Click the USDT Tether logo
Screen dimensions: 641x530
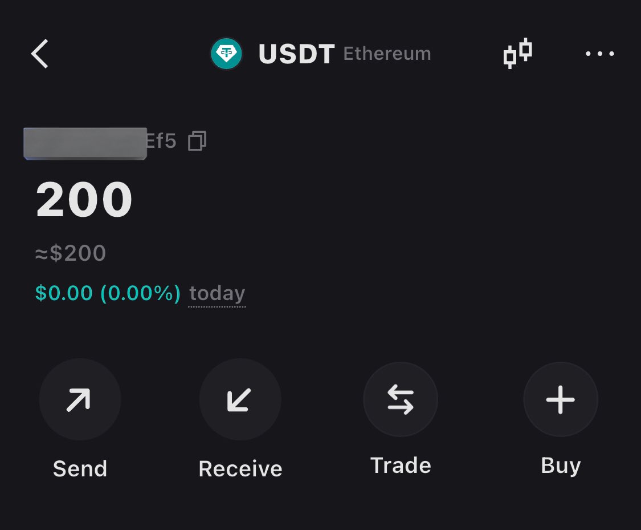[x=226, y=54]
